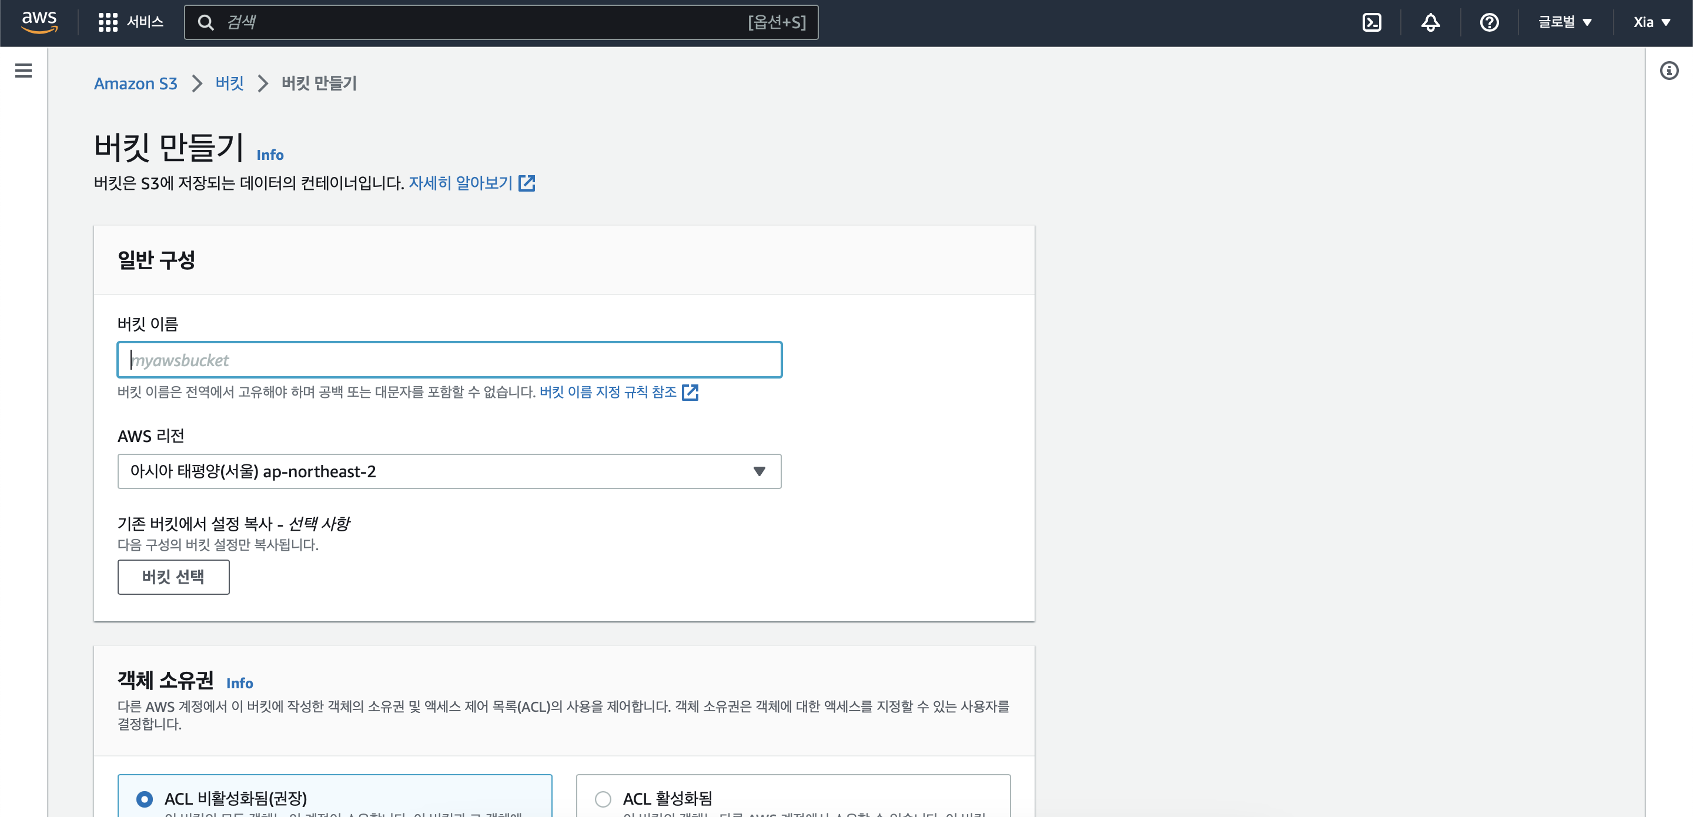Open the help question mark icon
This screenshot has height=817, width=1693.
1488,22
